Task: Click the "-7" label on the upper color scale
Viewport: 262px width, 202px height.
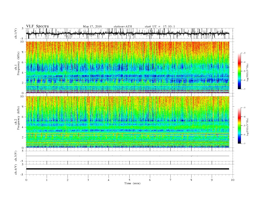Action: coord(244,89)
